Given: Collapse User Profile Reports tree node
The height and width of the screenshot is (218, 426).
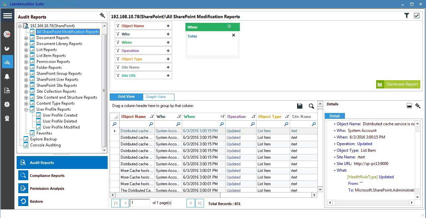Looking at the screenshot, I should tap(26, 110).
